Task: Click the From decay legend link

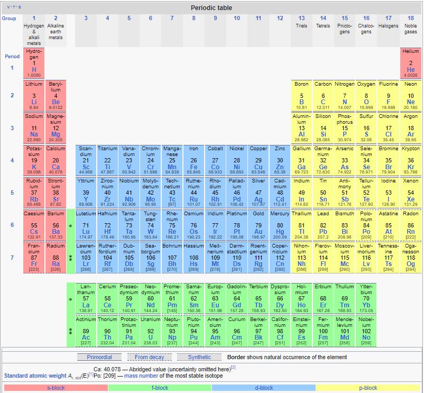Action: pos(149,357)
